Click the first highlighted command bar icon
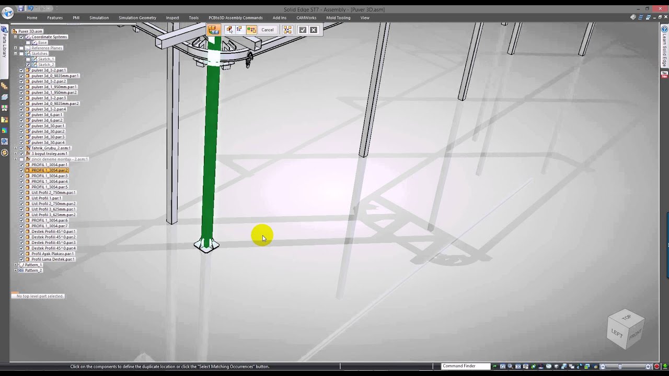669x376 pixels. (x=213, y=30)
